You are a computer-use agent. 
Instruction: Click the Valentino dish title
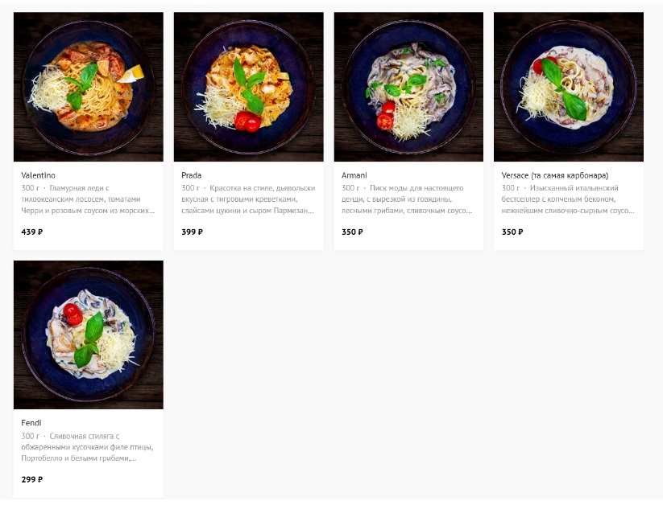point(38,175)
